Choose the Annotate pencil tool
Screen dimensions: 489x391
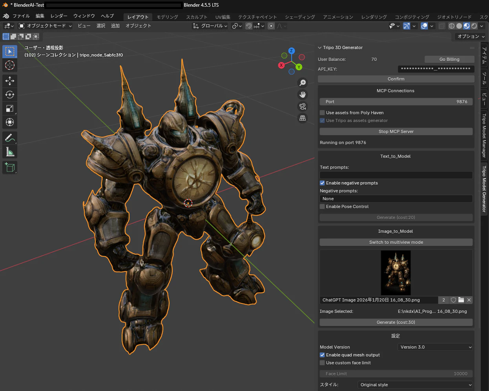[x=10, y=138]
